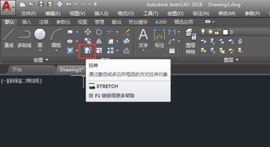Screen dimensions: 270x147
Task: Toggle the ribbon minimize button
Action: [x=208, y=22]
